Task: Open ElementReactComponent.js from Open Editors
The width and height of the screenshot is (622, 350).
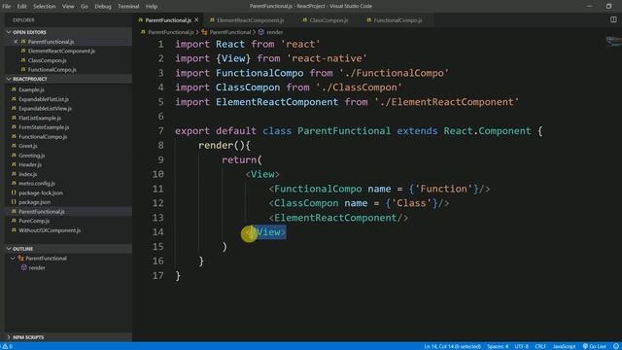Action: click(x=61, y=51)
